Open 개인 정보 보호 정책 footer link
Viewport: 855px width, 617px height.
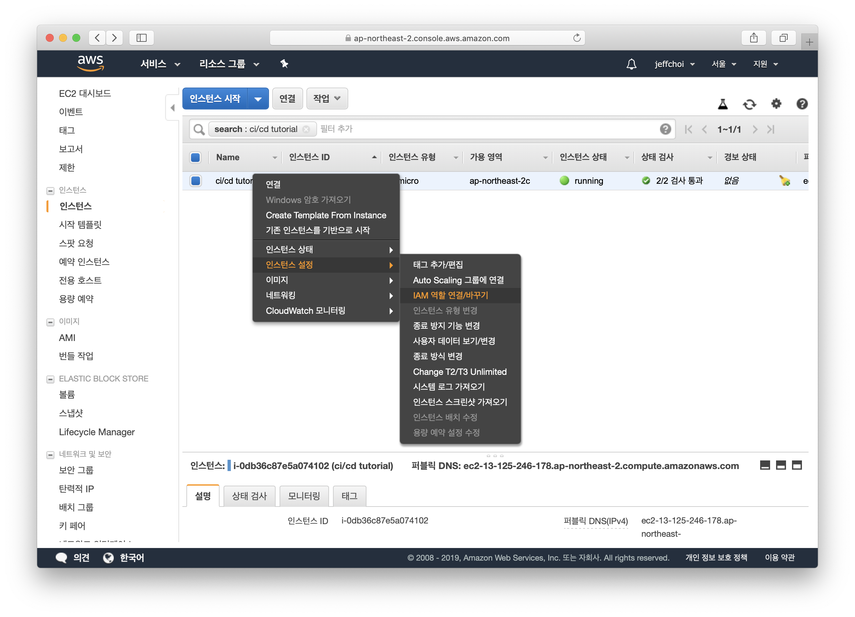[x=716, y=557]
